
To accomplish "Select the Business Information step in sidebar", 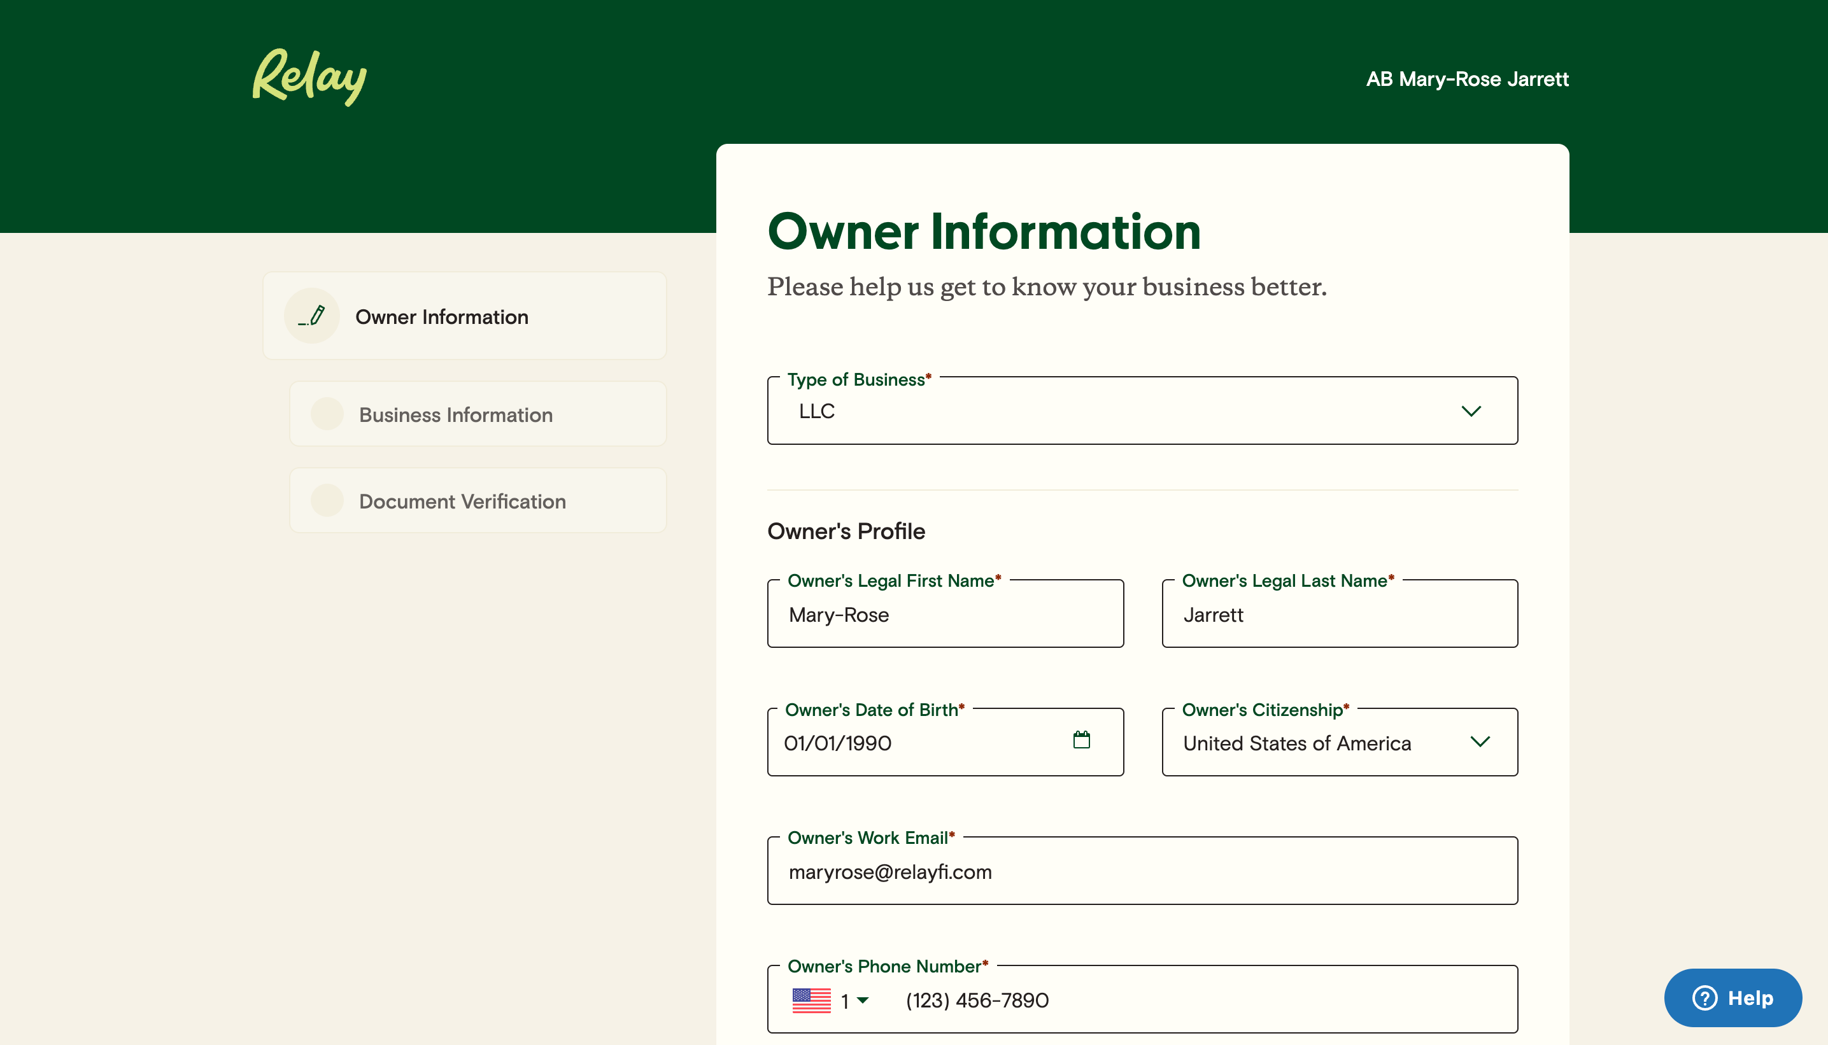I will tap(477, 414).
